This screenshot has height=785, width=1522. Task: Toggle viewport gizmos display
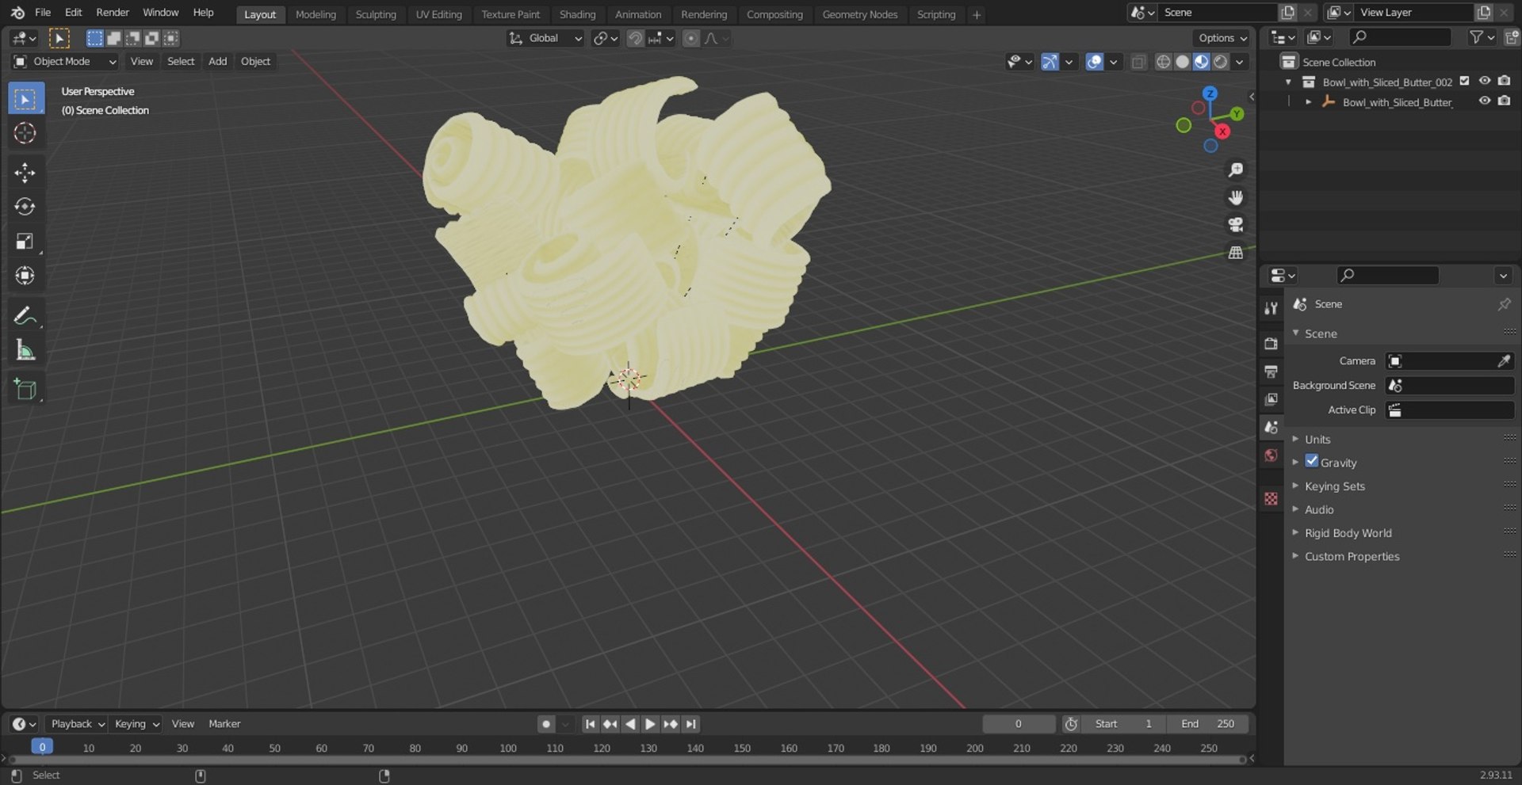pos(1050,62)
